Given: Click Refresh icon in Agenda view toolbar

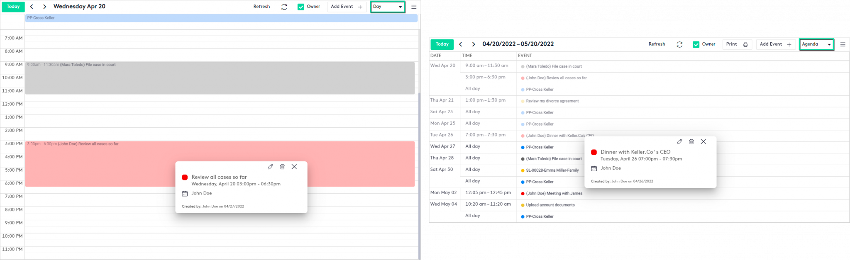Looking at the screenshot, I should coord(679,44).
